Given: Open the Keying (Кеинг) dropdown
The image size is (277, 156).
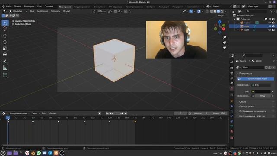Looking at the screenshot, I should click(x=35, y=114).
